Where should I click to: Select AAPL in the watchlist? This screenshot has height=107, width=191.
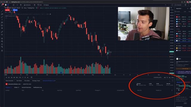pyautogui.click(x=183, y=38)
